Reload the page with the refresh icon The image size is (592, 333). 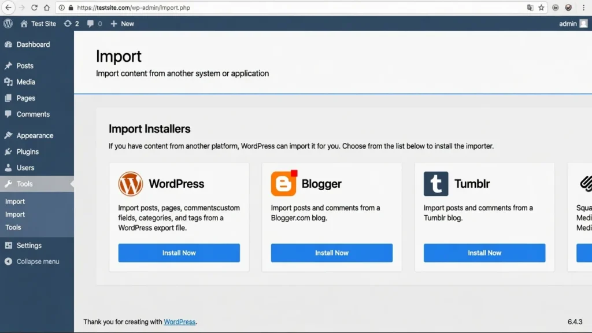pos(34,8)
